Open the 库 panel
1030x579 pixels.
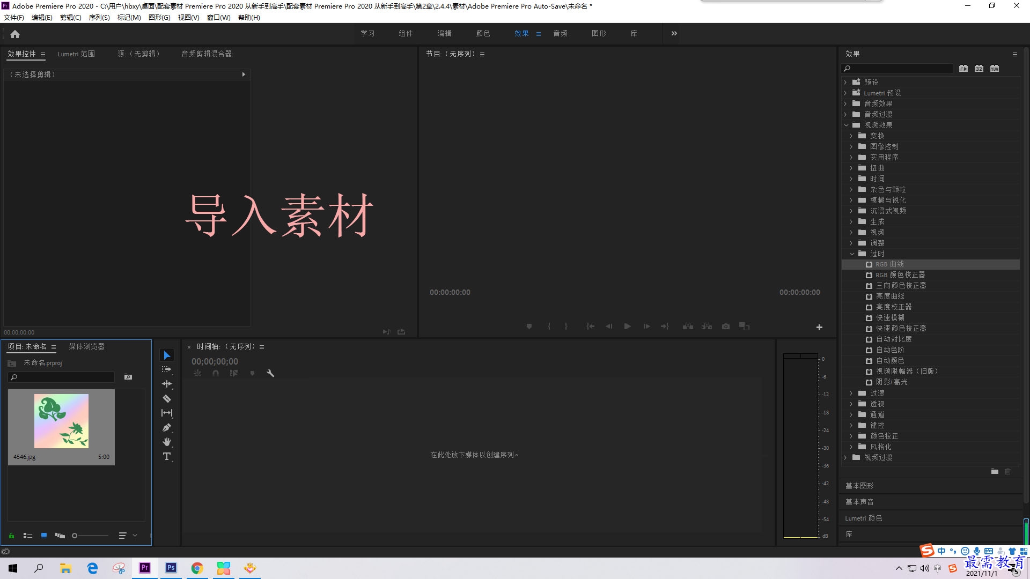(849, 535)
